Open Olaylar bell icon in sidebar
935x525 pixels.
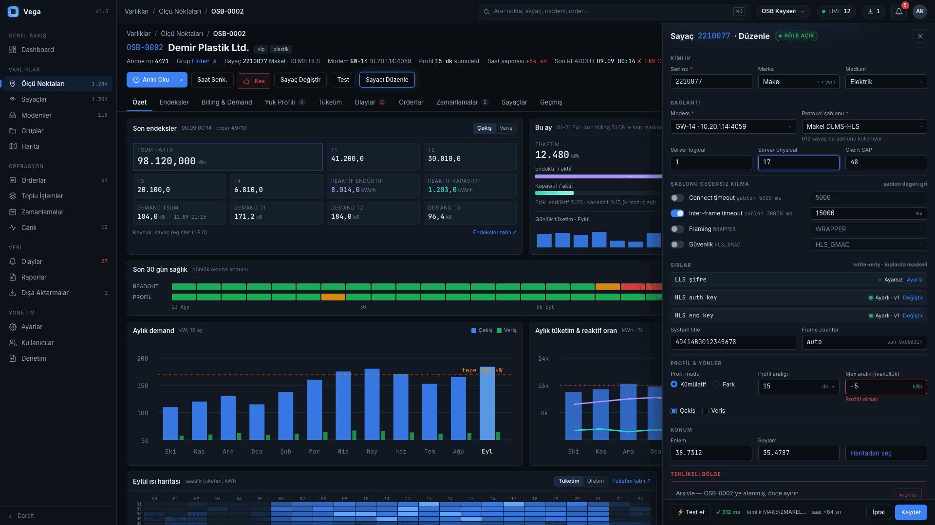point(13,262)
